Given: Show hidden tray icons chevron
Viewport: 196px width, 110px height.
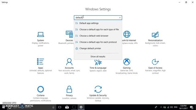Looking at the screenshot, I should pyautogui.click(x=161, y=107).
